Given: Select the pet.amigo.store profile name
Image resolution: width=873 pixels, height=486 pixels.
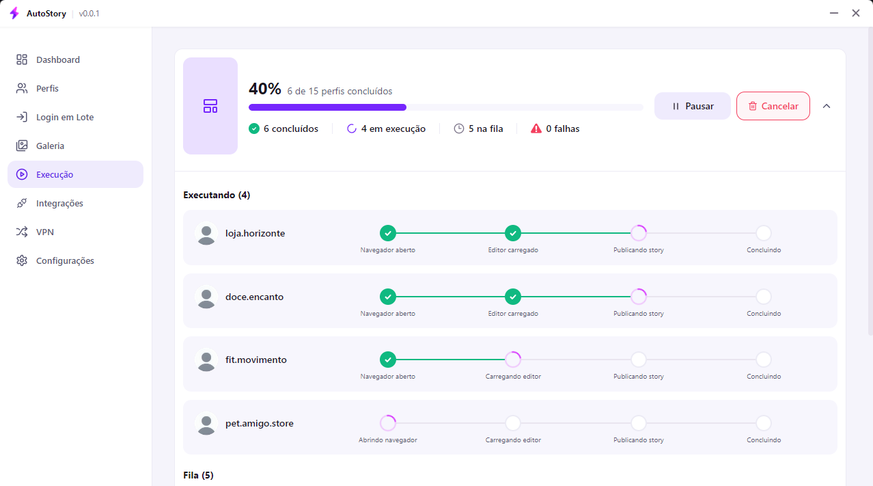Looking at the screenshot, I should click(260, 423).
